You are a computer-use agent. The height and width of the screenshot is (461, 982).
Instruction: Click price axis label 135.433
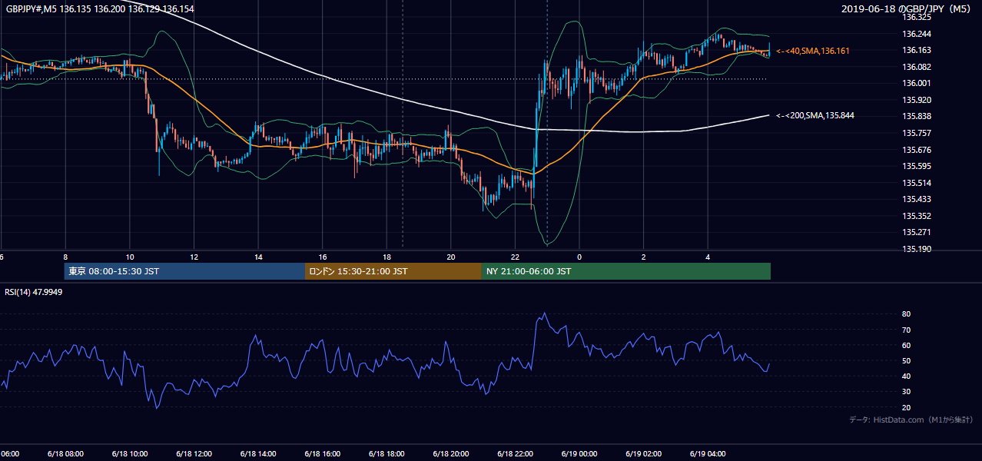click(917, 199)
